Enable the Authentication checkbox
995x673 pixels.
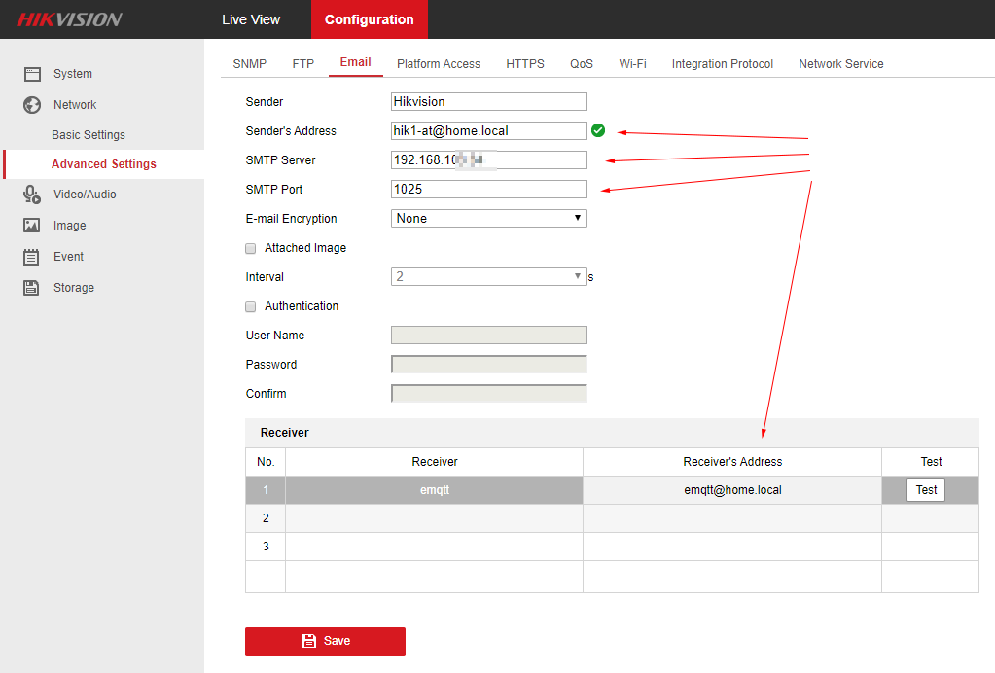[251, 306]
